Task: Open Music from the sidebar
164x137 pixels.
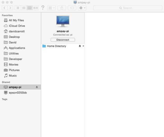Action: [20, 75]
